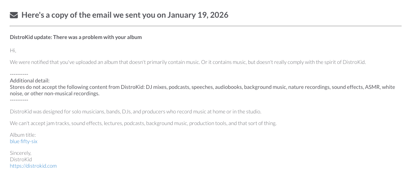The image size is (409, 189).
Task: Click the "Additional detail:" label
Action: (x=29, y=81)
